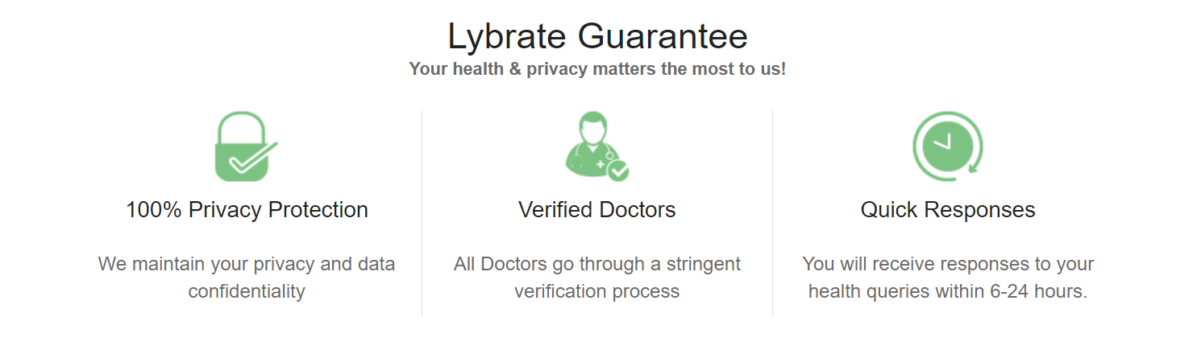Open the 100% Privacy Protection heading
Screen dimensions: 1197x354
(x=247, y=210)
